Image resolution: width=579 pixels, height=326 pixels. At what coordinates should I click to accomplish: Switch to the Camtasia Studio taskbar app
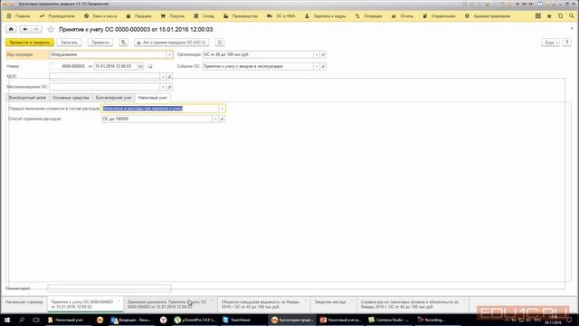[388, 320]
